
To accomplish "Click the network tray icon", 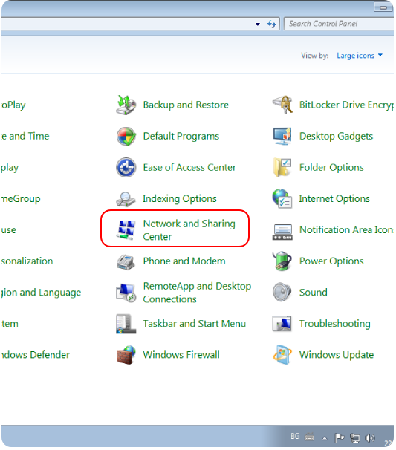I will click(354, 438).
